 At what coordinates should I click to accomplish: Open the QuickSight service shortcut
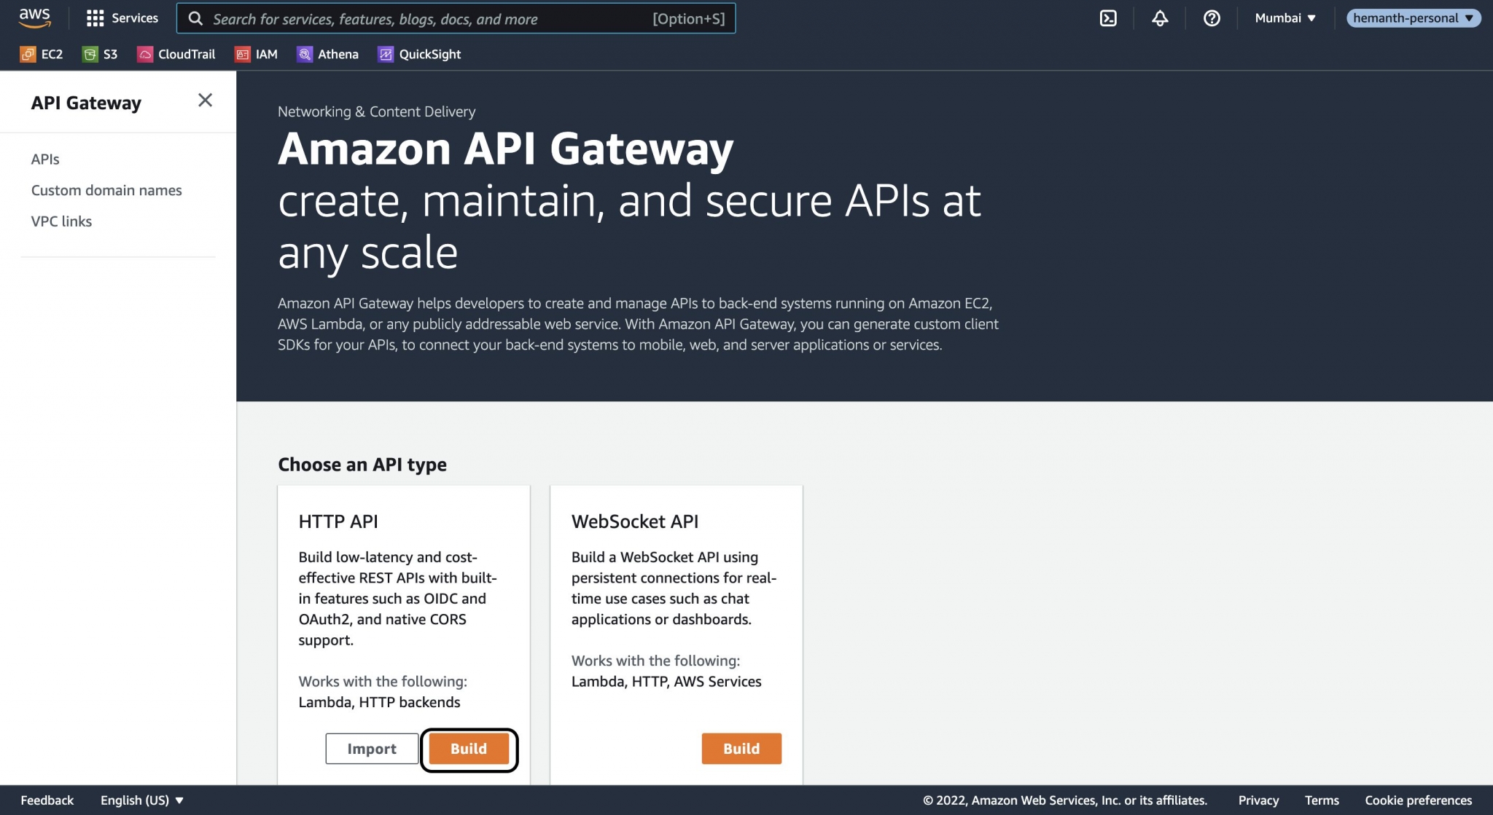[419, 54]
